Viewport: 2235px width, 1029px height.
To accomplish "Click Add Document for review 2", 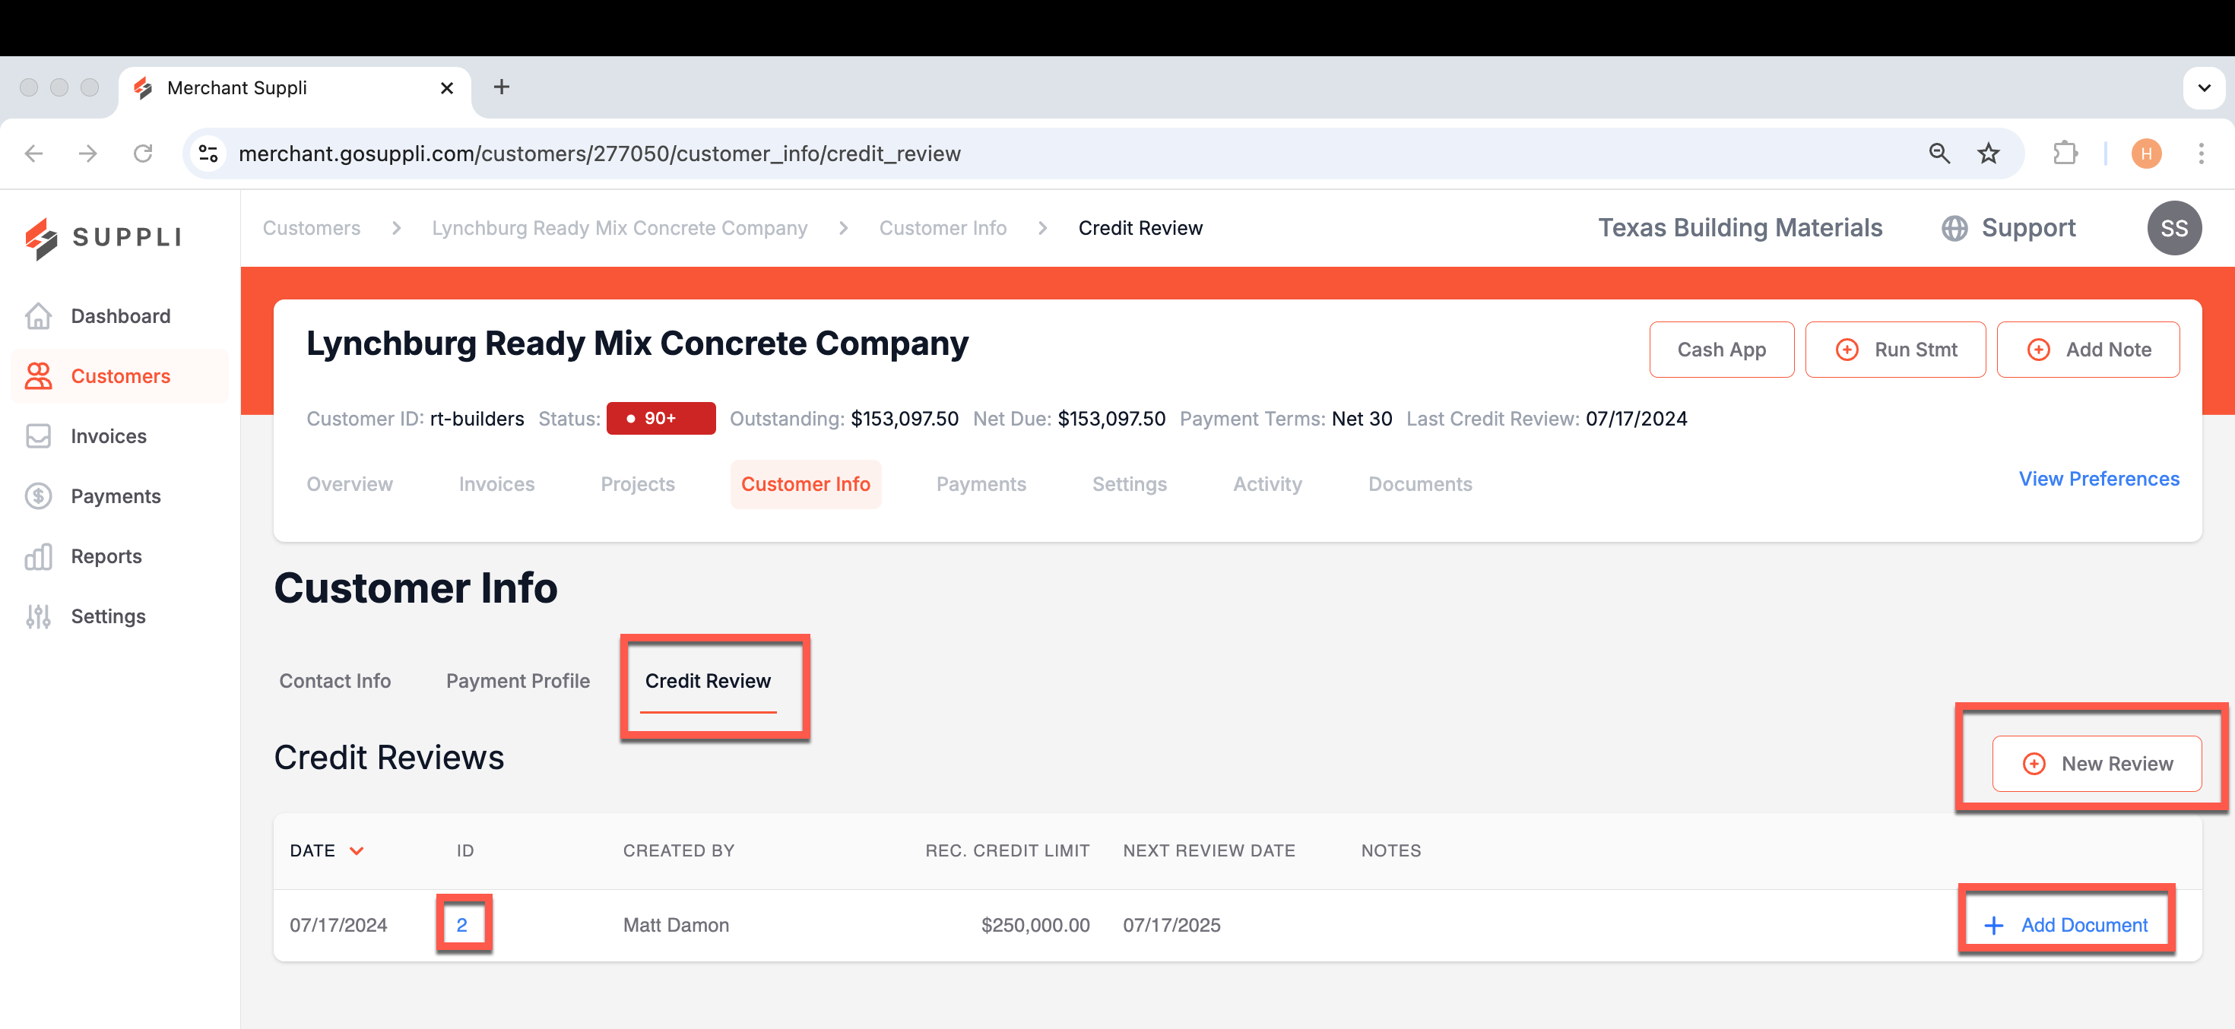I will tap(2065, 925).
